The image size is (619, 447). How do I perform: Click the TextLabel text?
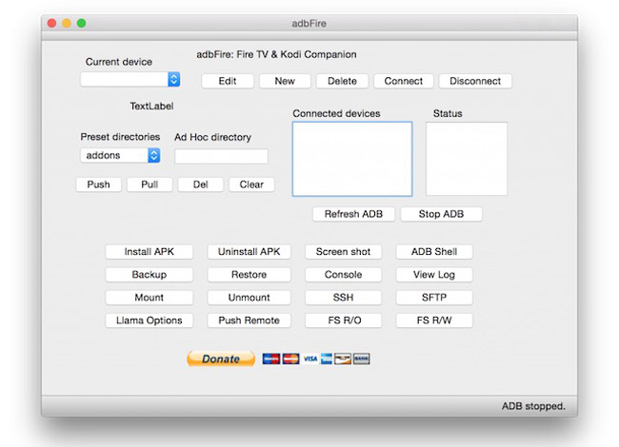click(151, 106)
